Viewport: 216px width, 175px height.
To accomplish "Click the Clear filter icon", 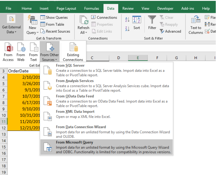I will [162, 17].
